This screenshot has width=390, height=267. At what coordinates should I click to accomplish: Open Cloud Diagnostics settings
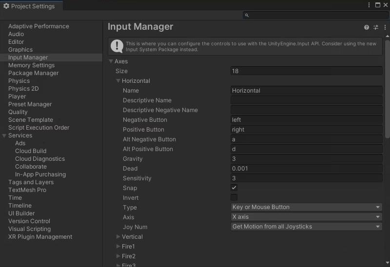coord(40,159)
